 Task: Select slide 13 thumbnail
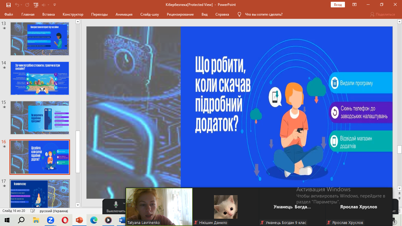point(40,39)
